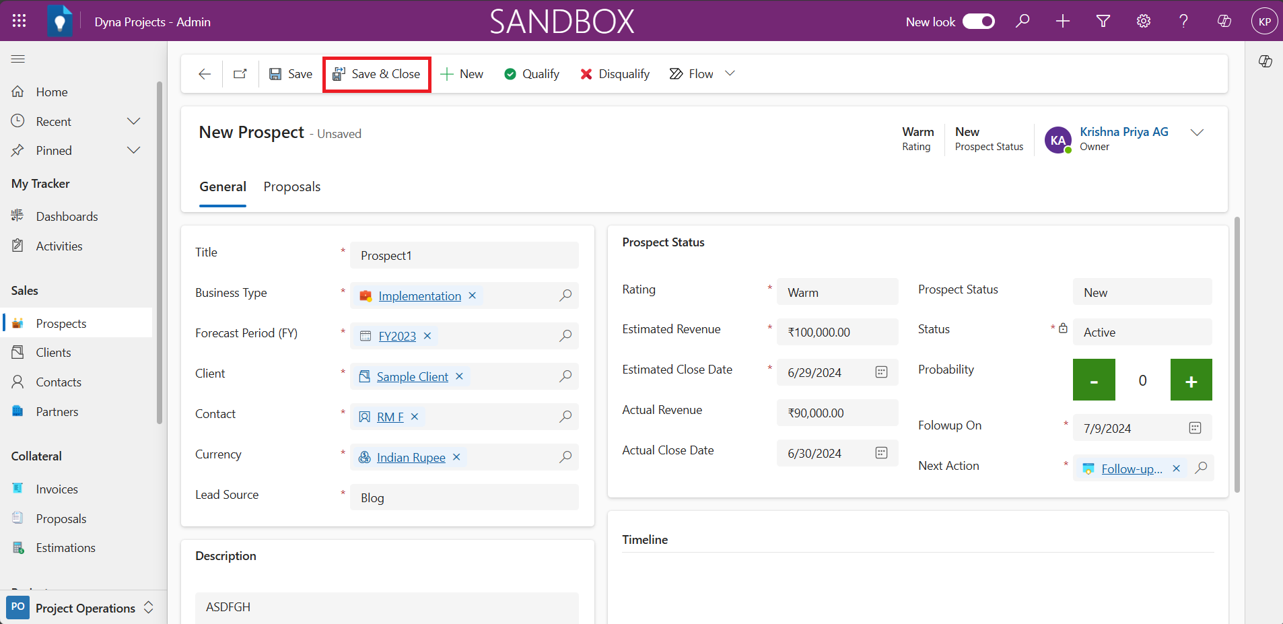The height and width of the screenshot is (624, 1283).
Task: Click the Save & Close button
Action: click(377, 74)
